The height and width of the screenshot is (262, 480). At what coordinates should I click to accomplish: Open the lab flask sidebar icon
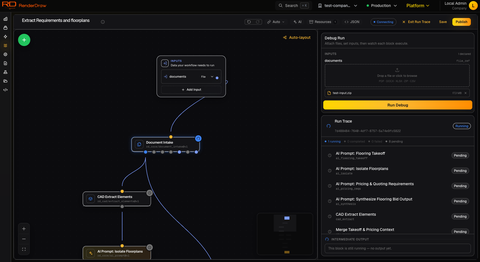pyautogui.click(x=5, y=72)
